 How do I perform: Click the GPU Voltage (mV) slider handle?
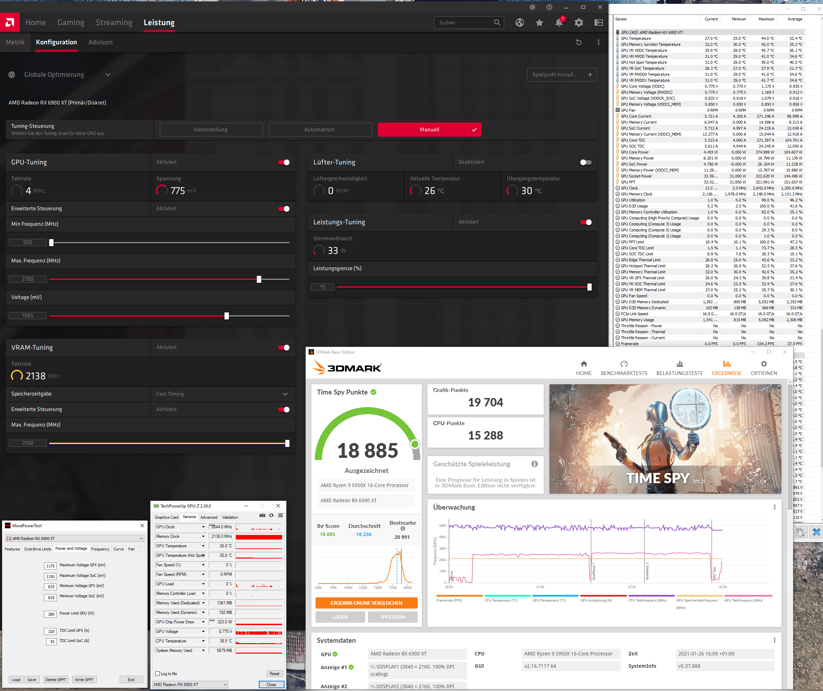pyautogui.click(x=226, y=316)
